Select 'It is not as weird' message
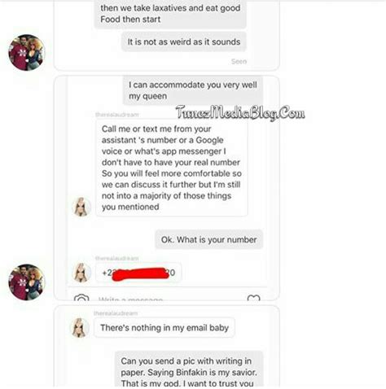The image size is (386, 389). click(184, 42)
